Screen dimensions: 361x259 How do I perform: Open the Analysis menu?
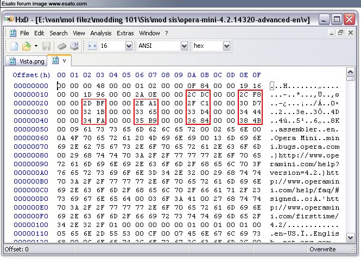tap(101, 33)
